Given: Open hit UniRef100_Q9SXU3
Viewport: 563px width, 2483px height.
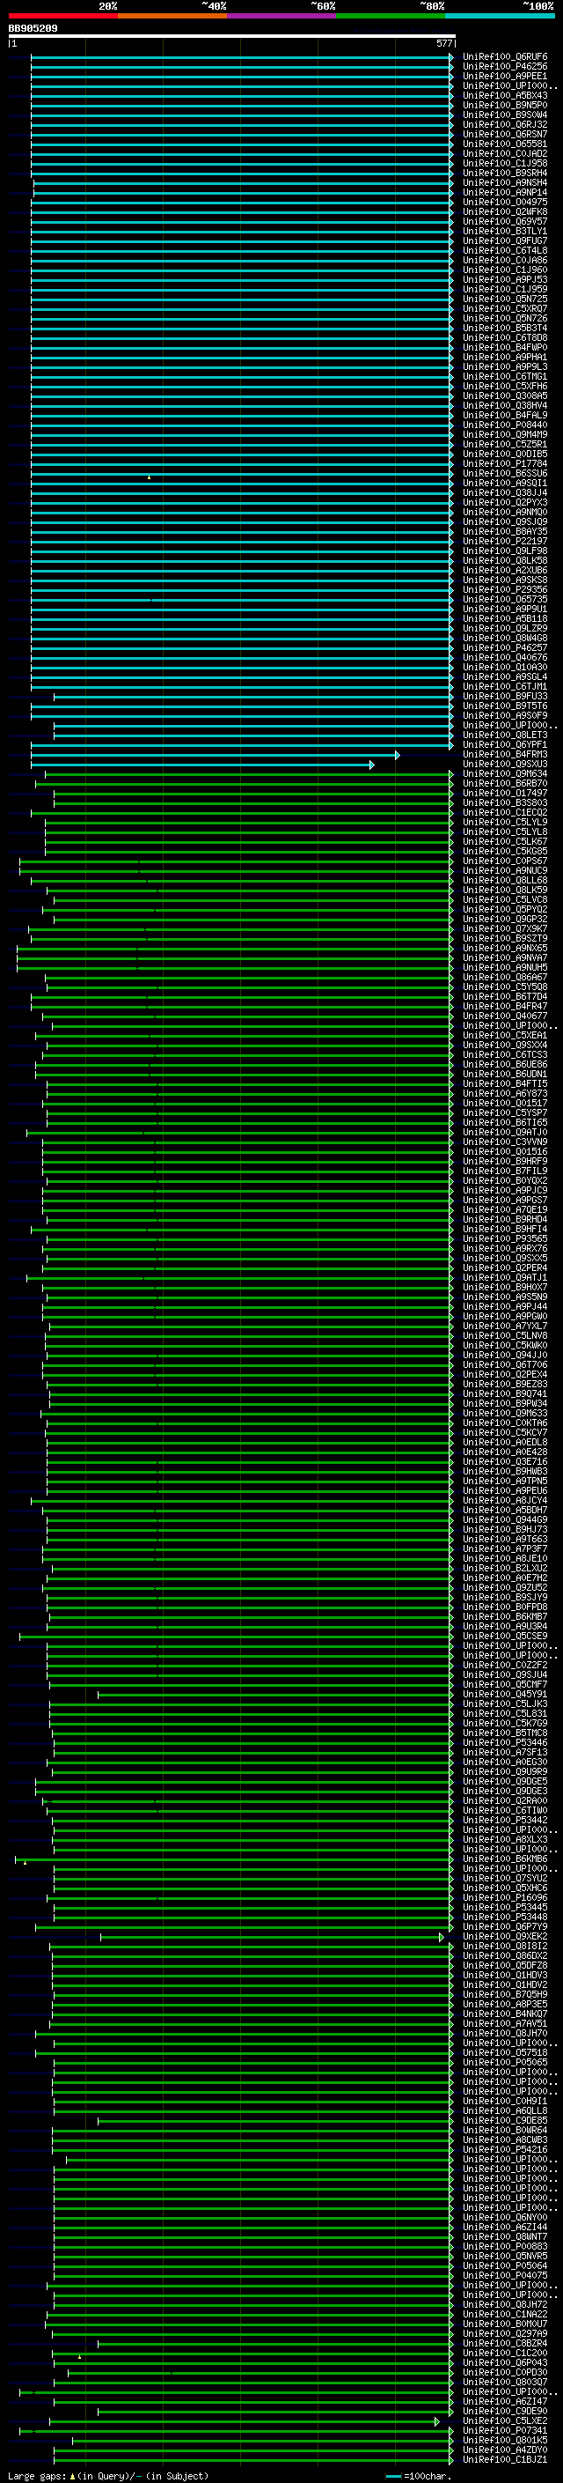Looking at the screenshot, I should point(505,765).
